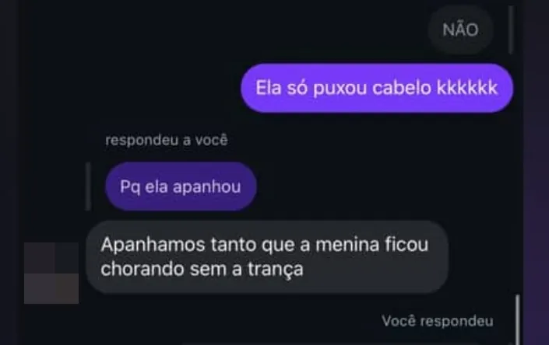Open the quoted 'Pq ela apanhou' message

[x=181, y=186]
